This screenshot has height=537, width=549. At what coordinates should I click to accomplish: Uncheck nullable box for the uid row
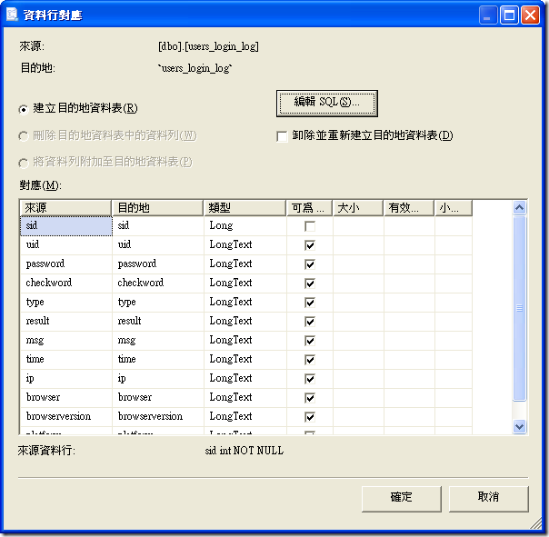(x=310, y=245)
